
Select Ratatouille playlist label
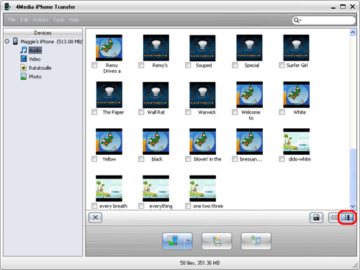pyautogui.click(x=40, y=68)
